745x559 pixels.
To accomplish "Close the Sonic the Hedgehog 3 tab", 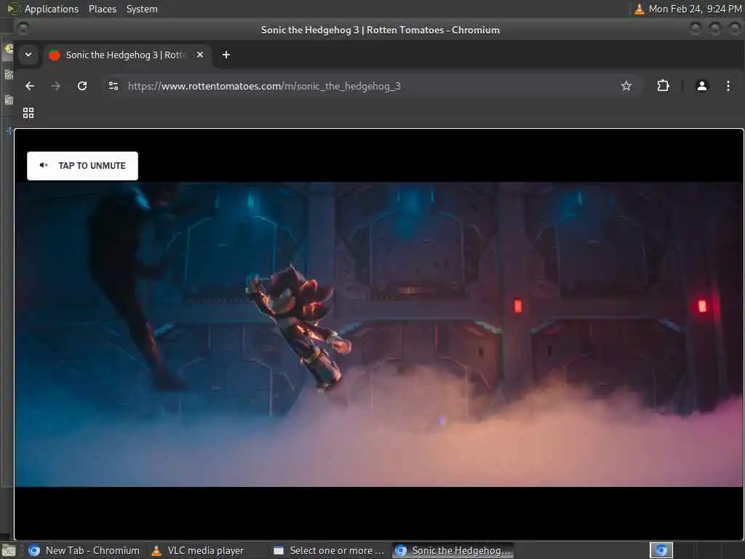I will tap(200, 55).
